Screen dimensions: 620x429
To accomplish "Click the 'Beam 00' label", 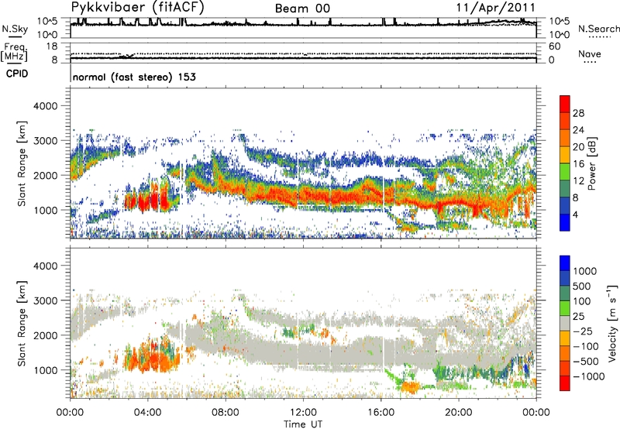I will [x=302, y=9].
